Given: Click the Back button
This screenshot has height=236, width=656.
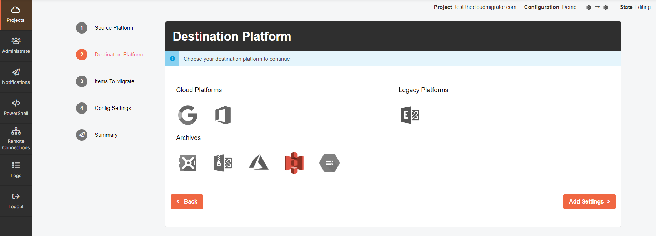Looking at the screenshot, I should [187, 201].
